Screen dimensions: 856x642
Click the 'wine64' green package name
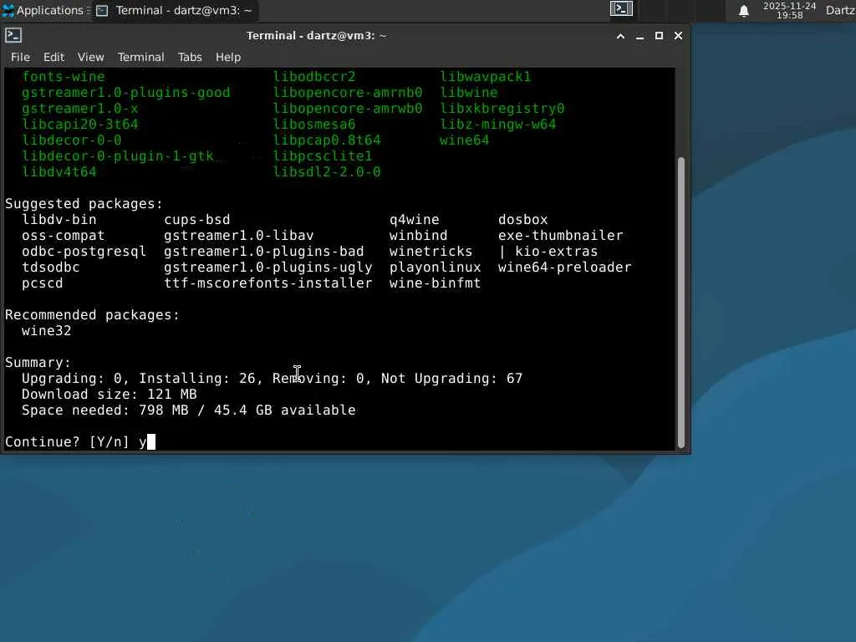pyautogui.click(x=465, y=140)
